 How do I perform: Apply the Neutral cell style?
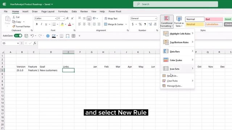point(195,24)
